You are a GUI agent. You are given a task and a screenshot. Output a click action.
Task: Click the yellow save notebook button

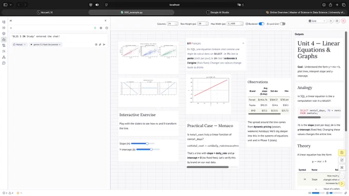[342, 153]
